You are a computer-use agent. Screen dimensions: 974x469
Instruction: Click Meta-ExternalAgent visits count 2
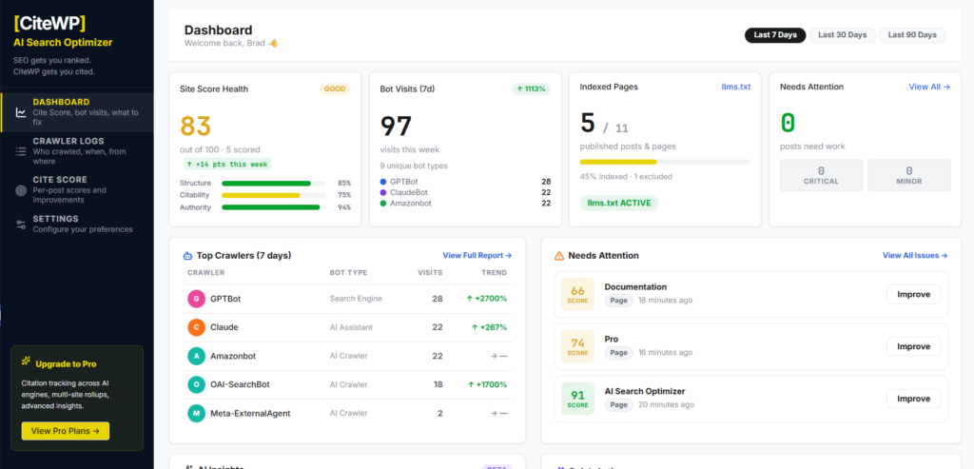[x=439, y=413]
